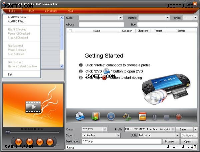Click the orange profile list toolbar icon

142,116
